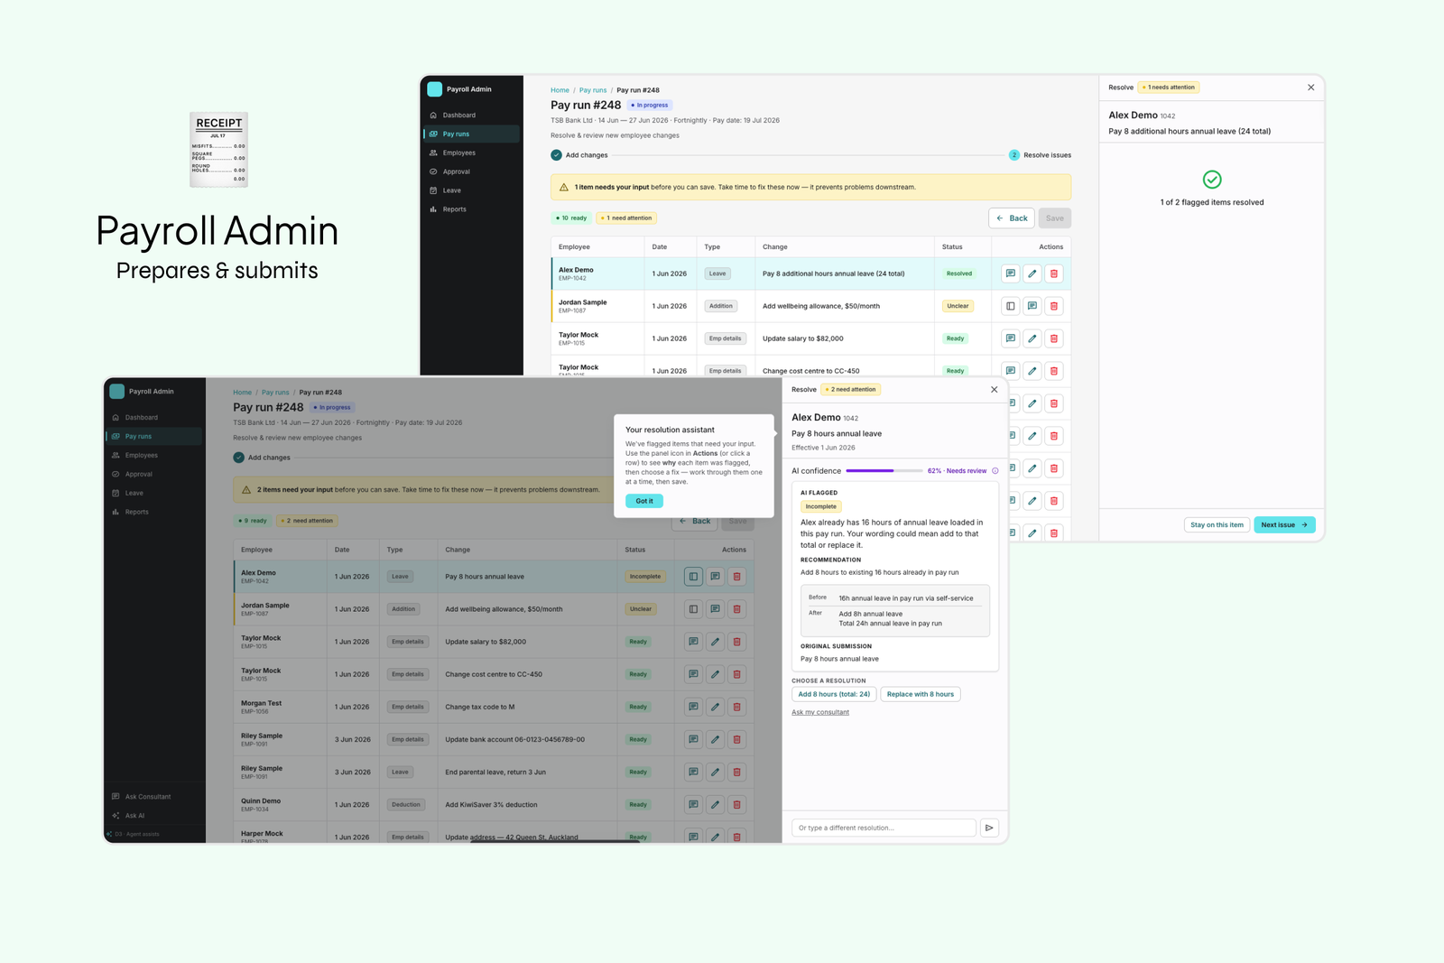The image size is (1444, 963).
Task: Open Dashboard in the upper window sidebar
Action: [472, 115]
